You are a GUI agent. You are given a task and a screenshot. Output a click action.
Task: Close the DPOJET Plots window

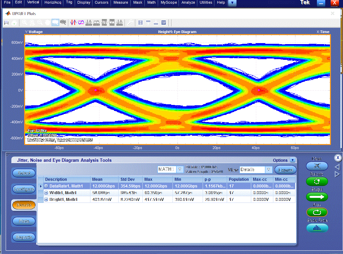coord(333,13)
